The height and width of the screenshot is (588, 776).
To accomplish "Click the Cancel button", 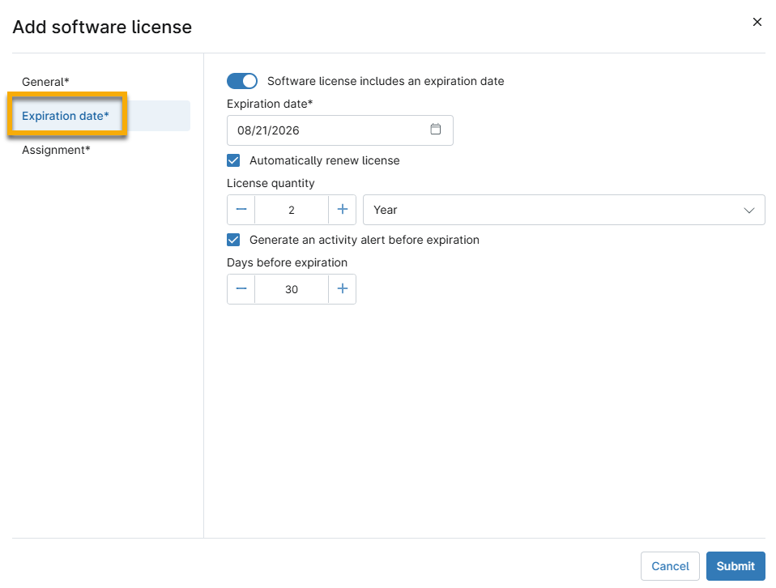I will tap(670, 566).
